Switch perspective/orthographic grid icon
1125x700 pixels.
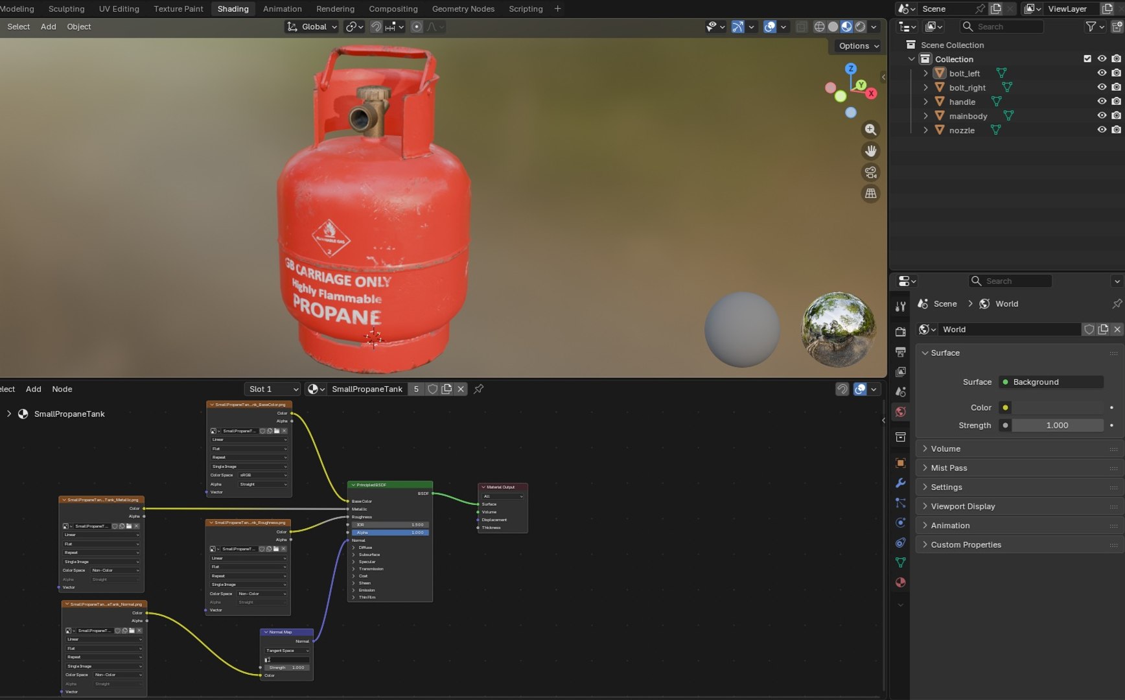coord(870,193)
